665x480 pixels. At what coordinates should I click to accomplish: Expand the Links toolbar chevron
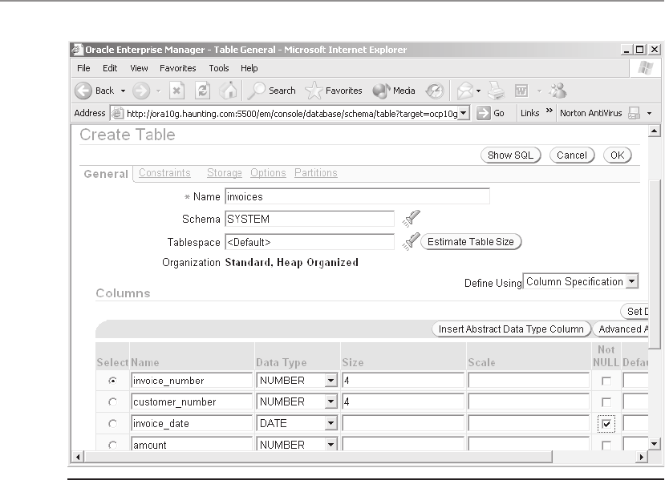tap(549, 111)
